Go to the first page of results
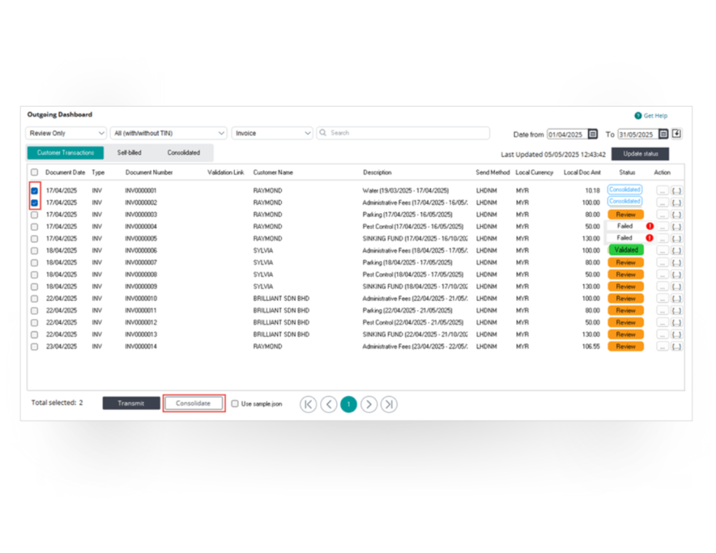 tap(308, 404)
